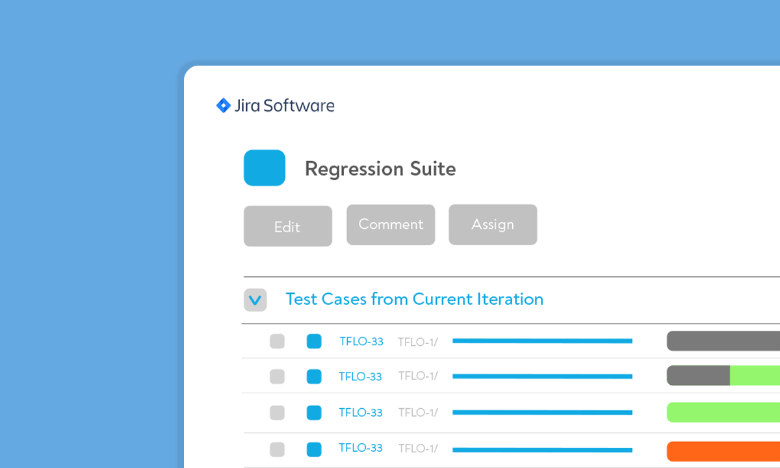The width and height of the screenshot is (780, 468).
Task: Click the diamond glyph in the Jira logo
Action: tap(224, 104)
